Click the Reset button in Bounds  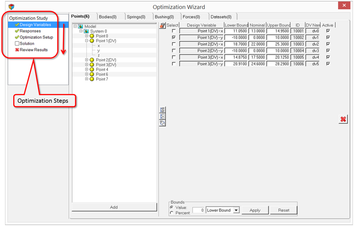pyautogui.click(x=283, y=210)
